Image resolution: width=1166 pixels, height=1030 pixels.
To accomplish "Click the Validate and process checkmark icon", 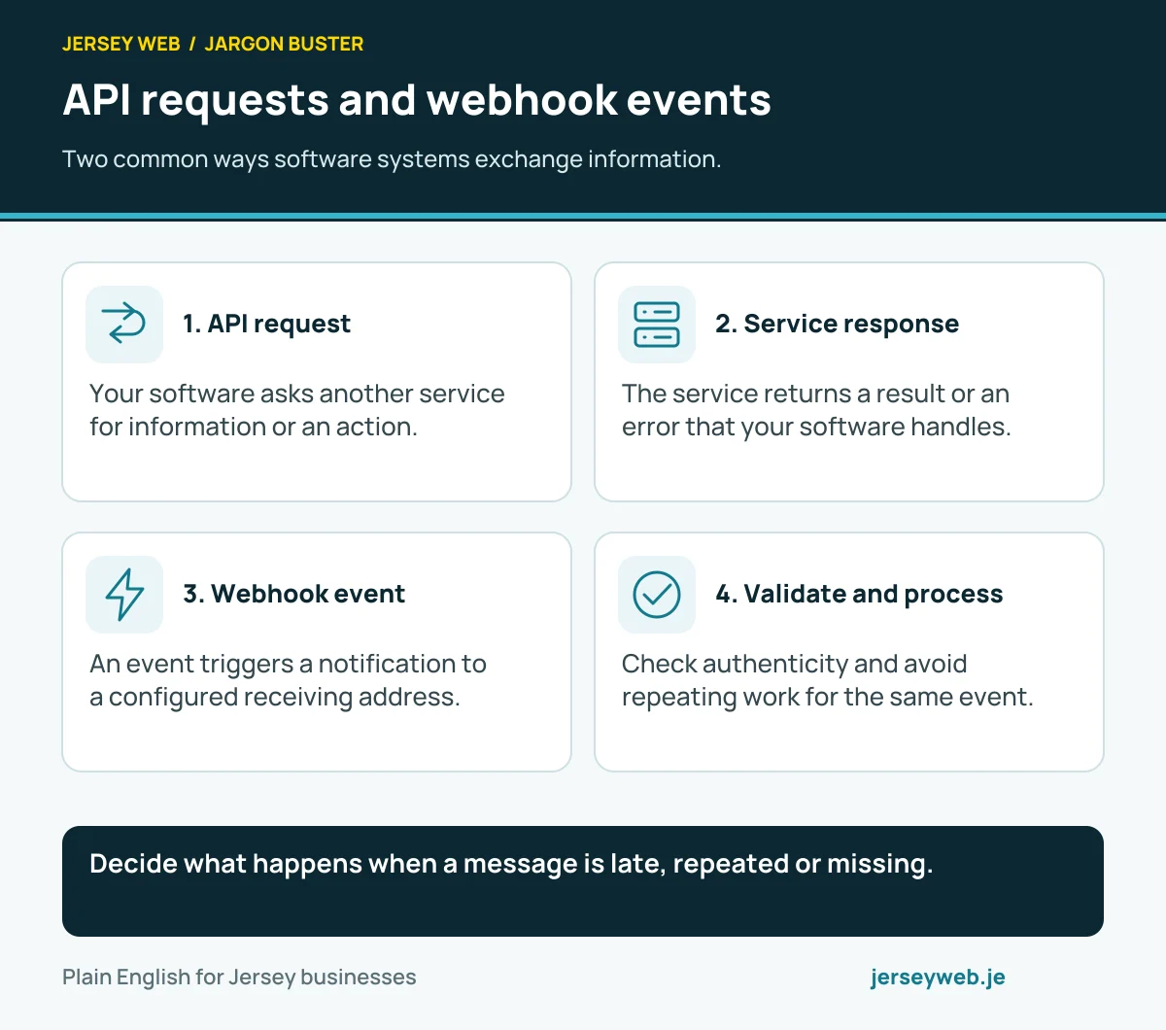I will click(657, 594).
